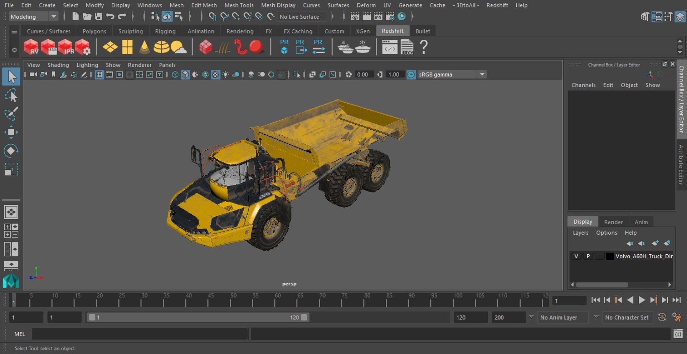687x354 pixels.
Task: Switch to single perspective pane layout
Action: [x=11, y=212]
